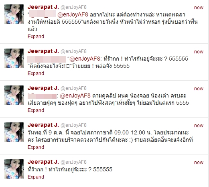Screen dimensions: 209x187
Task: Open the 'now' timestamp of the first tweet
Action: pos(199,8)
